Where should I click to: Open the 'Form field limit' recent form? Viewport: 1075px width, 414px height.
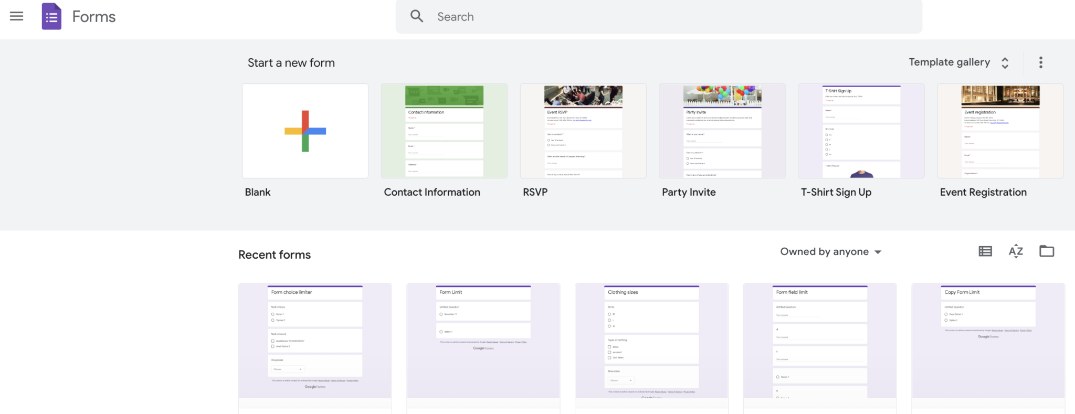click(820, 341)
